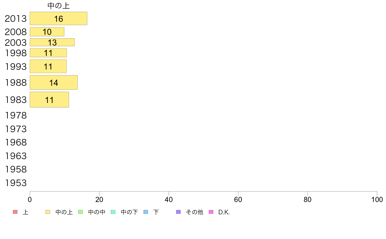Select the 2013 bar showing 16
The height and width of the screenshot is (239, 386).
tap(58, 19)
